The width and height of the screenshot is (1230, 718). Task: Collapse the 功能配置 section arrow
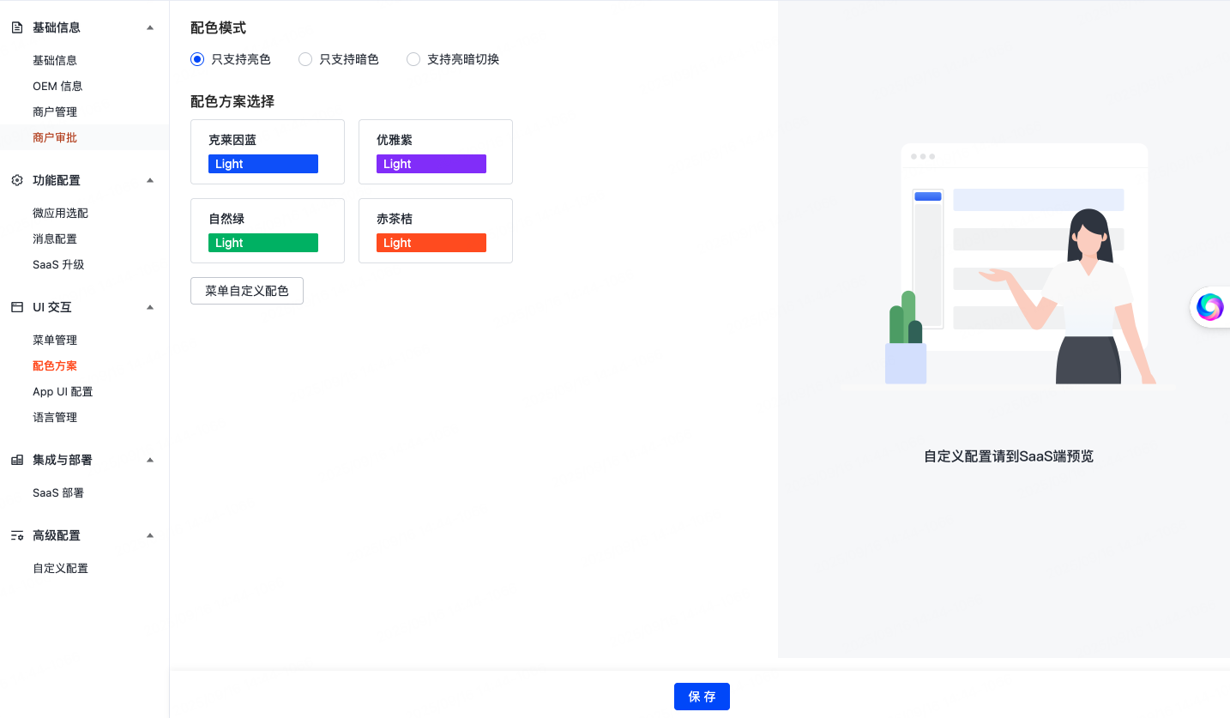pos(150,180)
